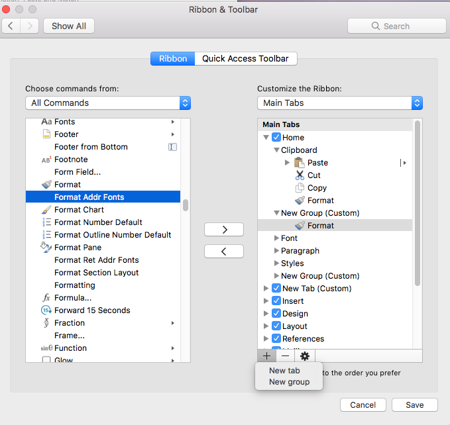
Task: Click the Forward 15 Seconds icon
Action: click(x=46, y=310)
